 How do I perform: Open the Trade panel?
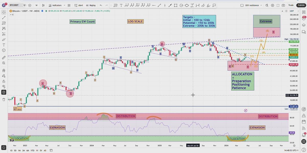point(291,5)
